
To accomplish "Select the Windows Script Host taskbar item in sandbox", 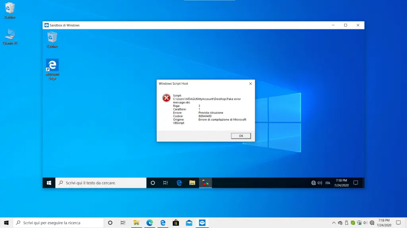I will (x=205, y=183).
